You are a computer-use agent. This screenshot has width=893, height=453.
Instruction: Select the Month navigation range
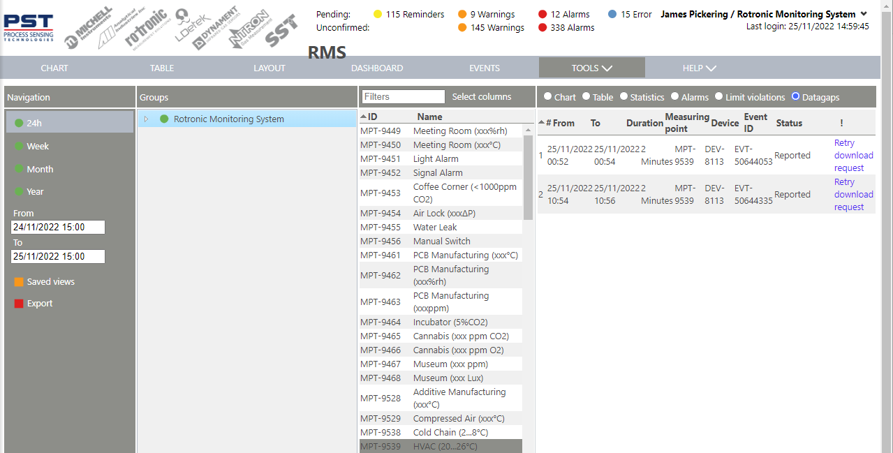(40, 169)
